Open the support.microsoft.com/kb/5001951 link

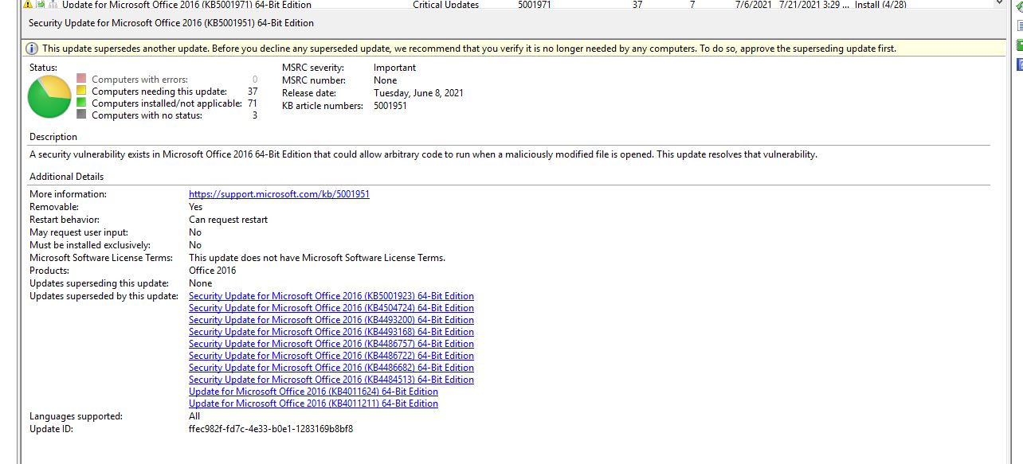coord(278,193)
